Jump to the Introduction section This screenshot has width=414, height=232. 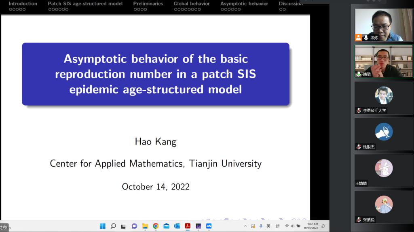[23, 4]
